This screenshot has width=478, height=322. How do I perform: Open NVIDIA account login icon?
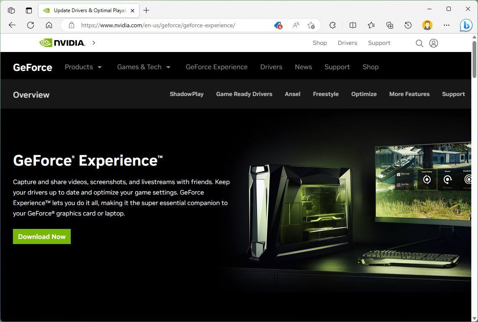pos(434,43)
